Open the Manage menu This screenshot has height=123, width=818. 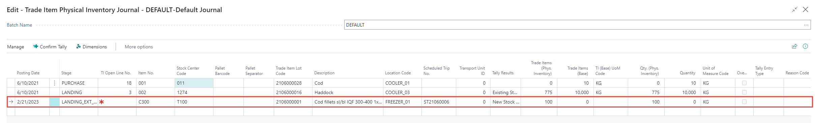pyautogui.click(x=16, y=47)
